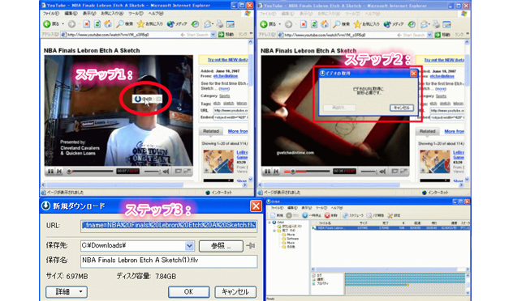The height and width of the screenshot is (301, 513).
Task: Open History icon in active IE toolbar
Action: click(x=195, y=24)
